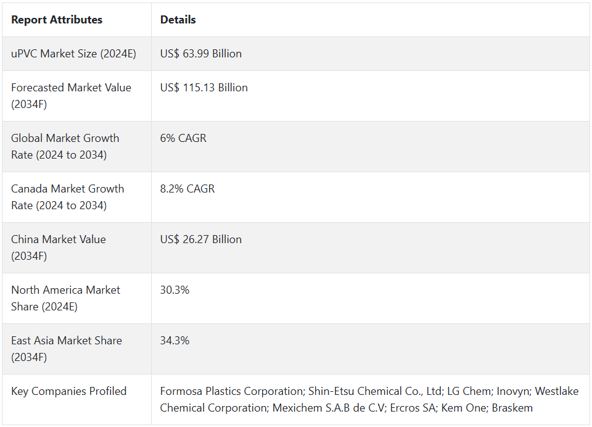This screenshot has height=427, width=592.
Task: Click the 30.3% value
Action: [x=175, y=290]
